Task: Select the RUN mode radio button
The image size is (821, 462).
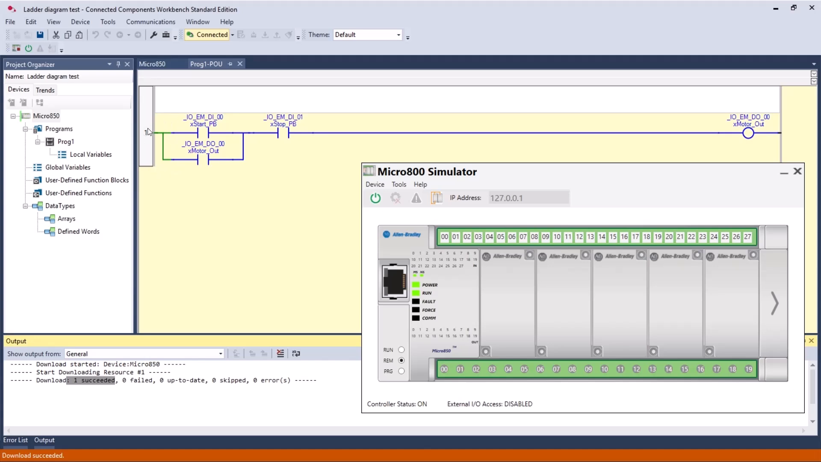Action: pyautogui.click(x=401, y=350)
